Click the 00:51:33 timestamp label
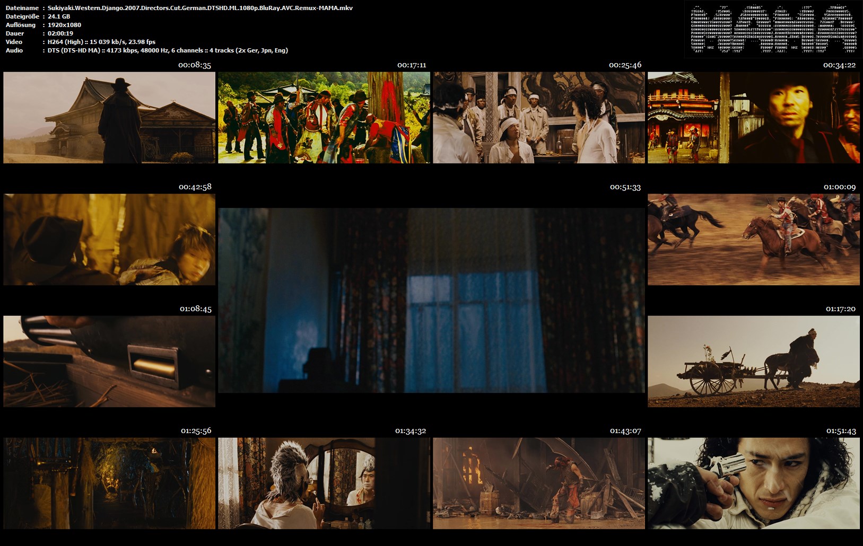 click(625, 187)
